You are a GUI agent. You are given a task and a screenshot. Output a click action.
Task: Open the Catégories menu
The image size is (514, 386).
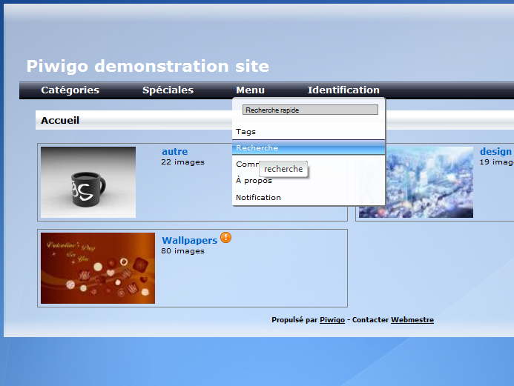tap(70, 90)
